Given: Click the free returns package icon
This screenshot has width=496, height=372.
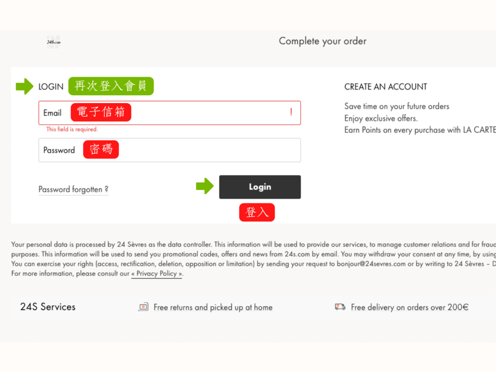Looking at the screenshot, I should [143, 307].
